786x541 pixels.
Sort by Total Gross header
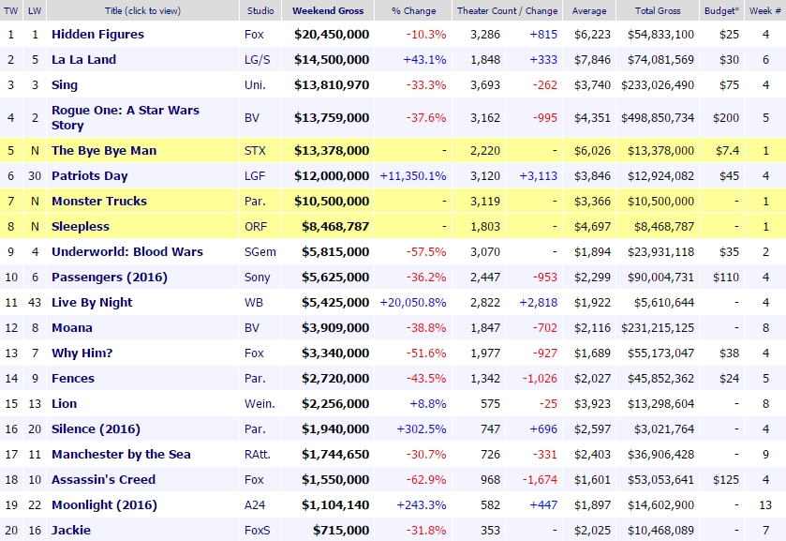[658, 10]
